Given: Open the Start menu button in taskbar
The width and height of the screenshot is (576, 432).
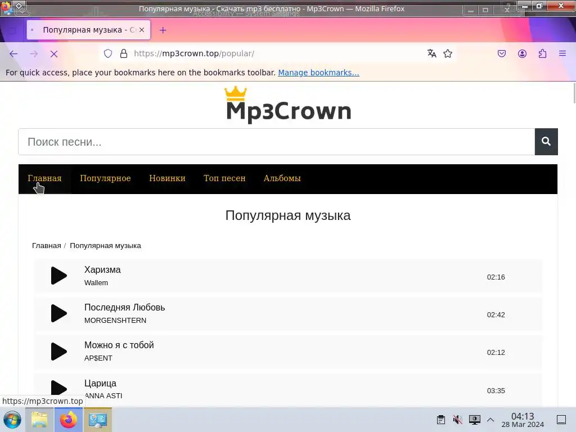Looking at the screenshot, I should pyautogui.click(x=12, y=420).
